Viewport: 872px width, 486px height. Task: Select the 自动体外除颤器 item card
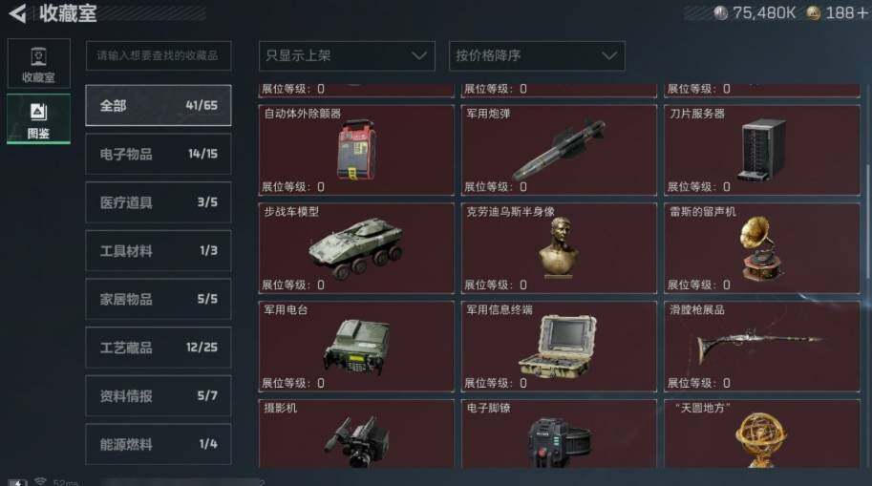pyautogui.click(x=356, y=150)
